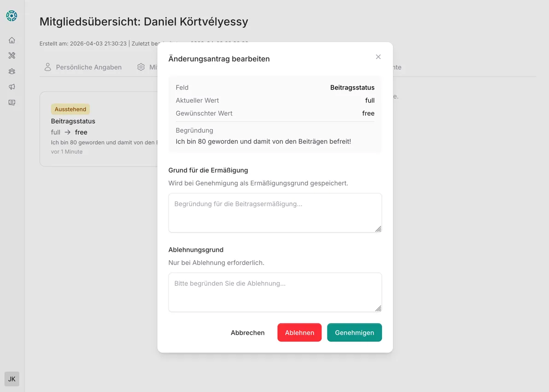Click the red Ablehnen button
The image size is (549, 392).
point(299,333)
